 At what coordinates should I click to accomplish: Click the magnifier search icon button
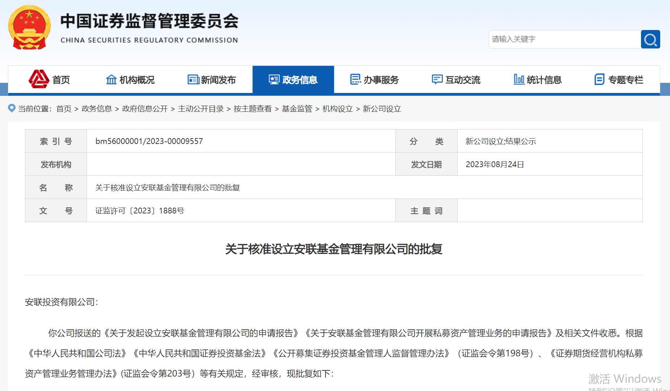[x=650, y=39]
